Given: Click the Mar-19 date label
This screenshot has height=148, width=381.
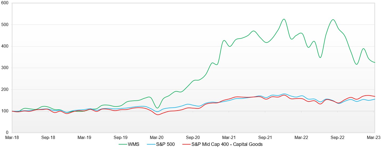Looking at the screenshot, I should [x=84, y=137].
